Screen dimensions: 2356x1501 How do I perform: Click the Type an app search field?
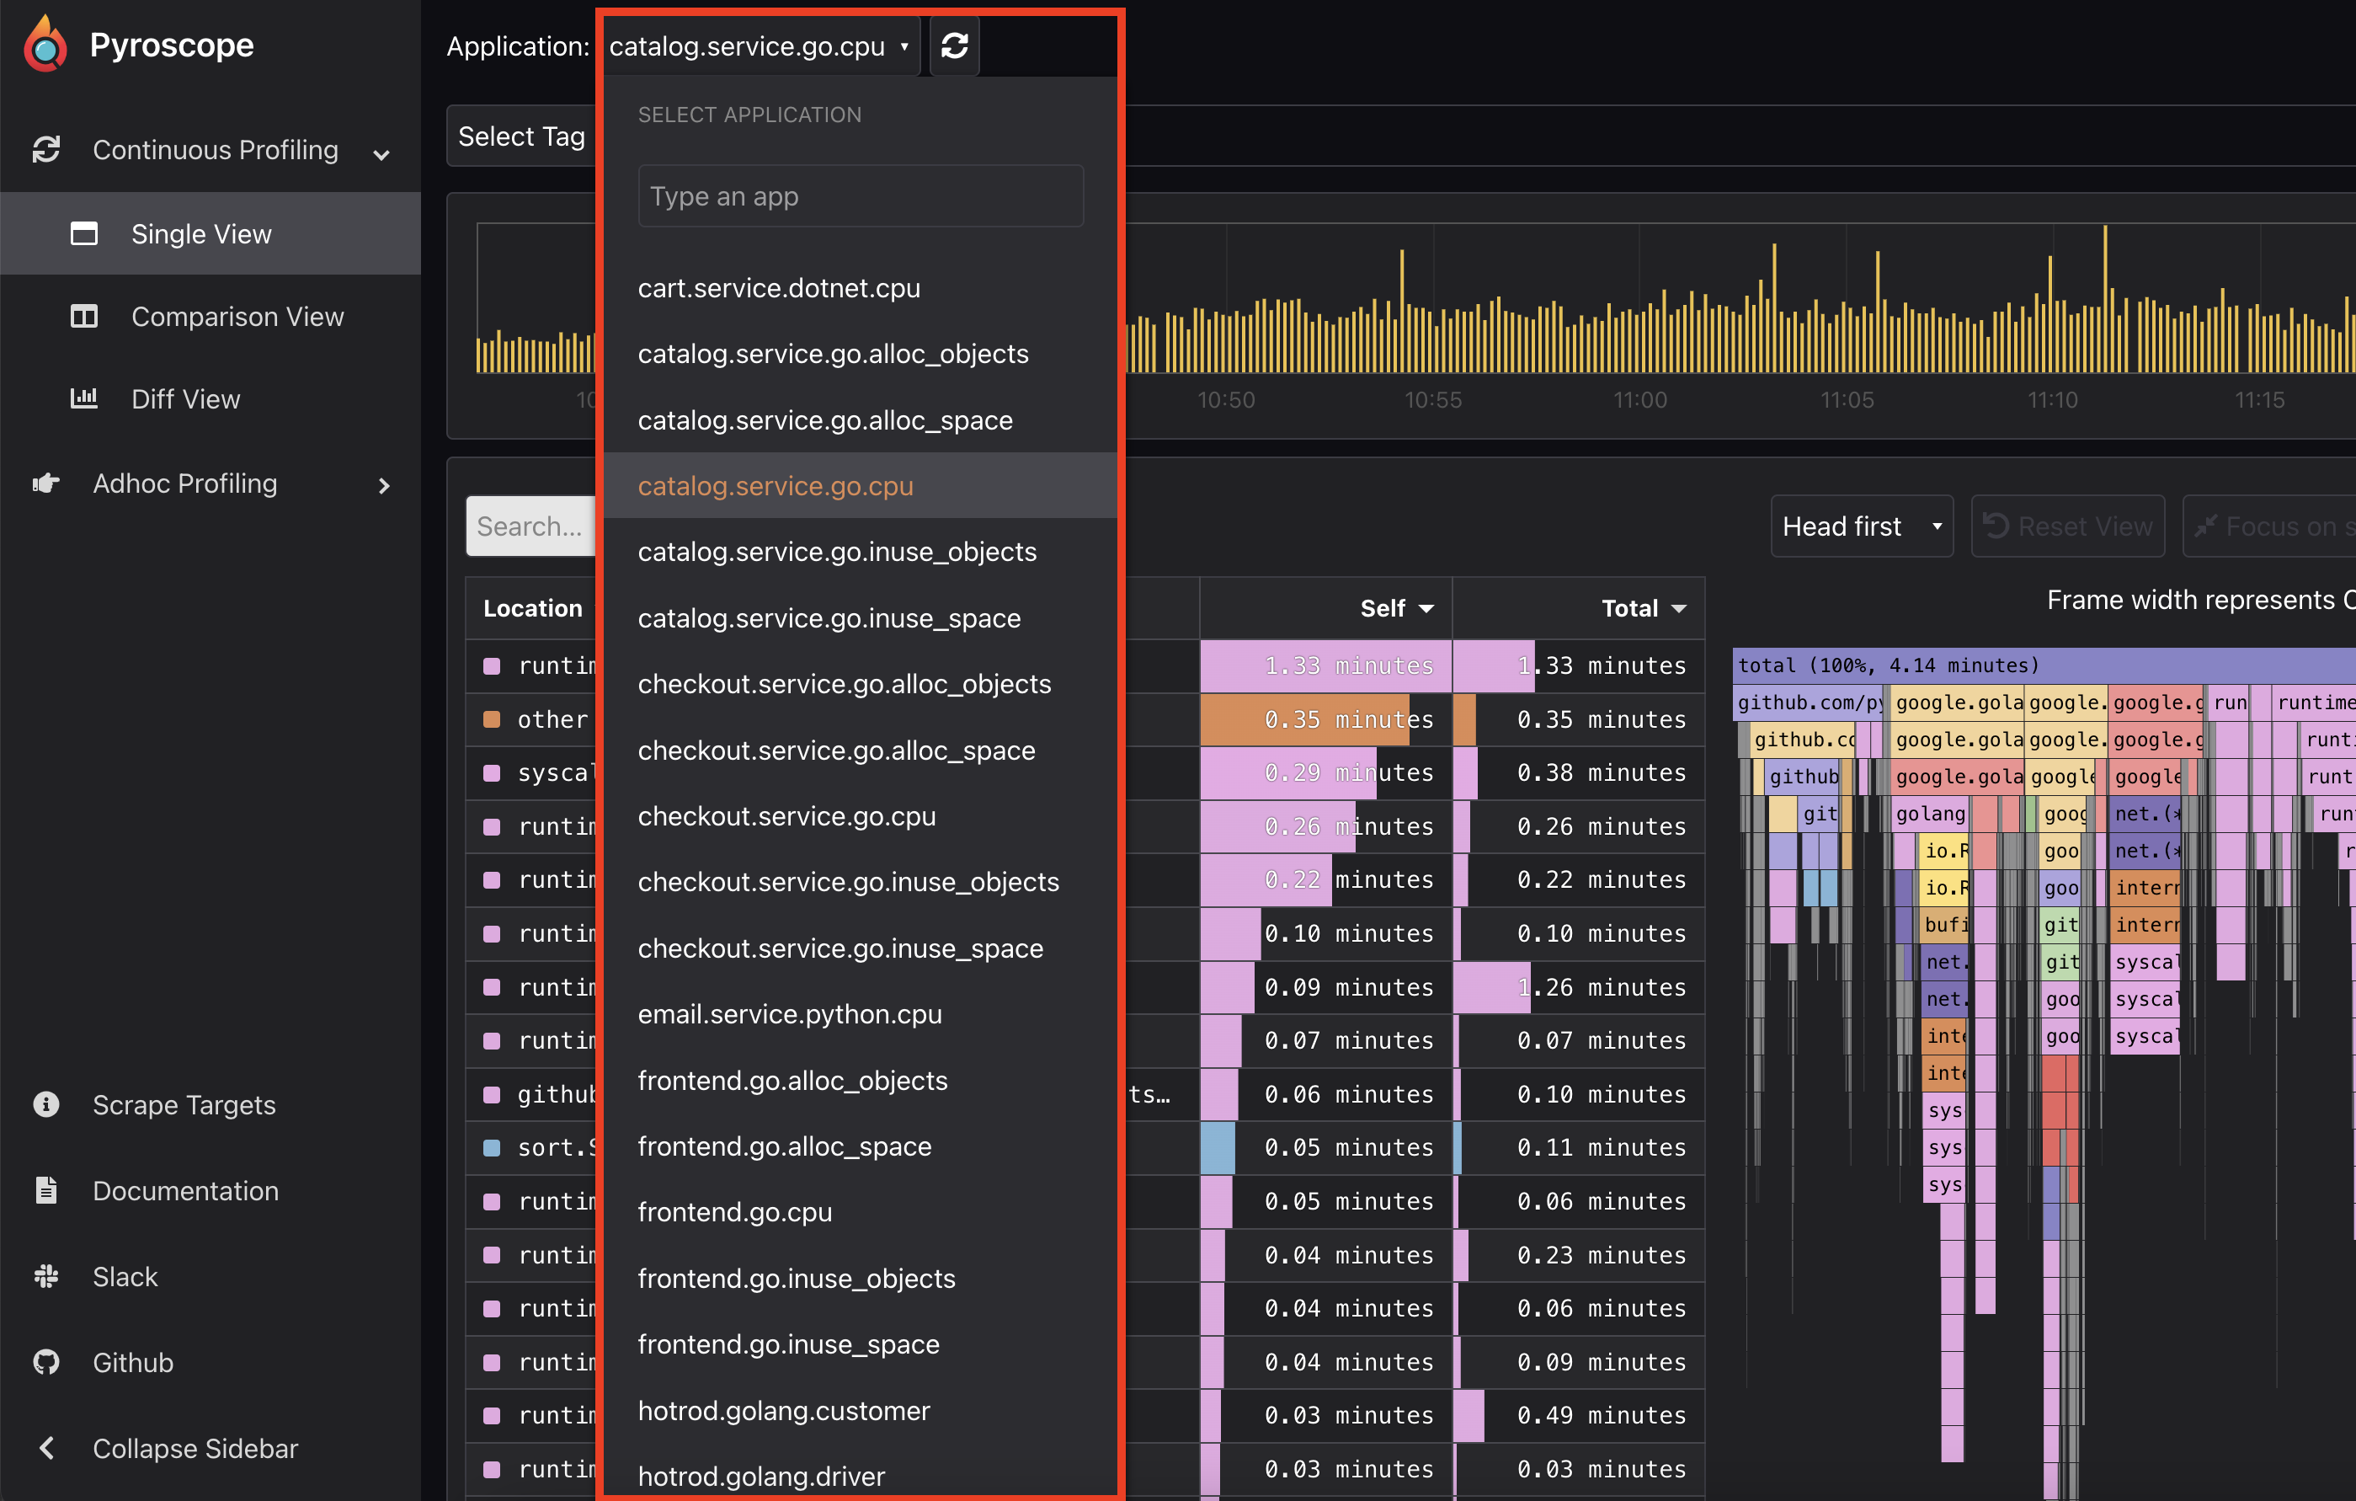[860, 195]
